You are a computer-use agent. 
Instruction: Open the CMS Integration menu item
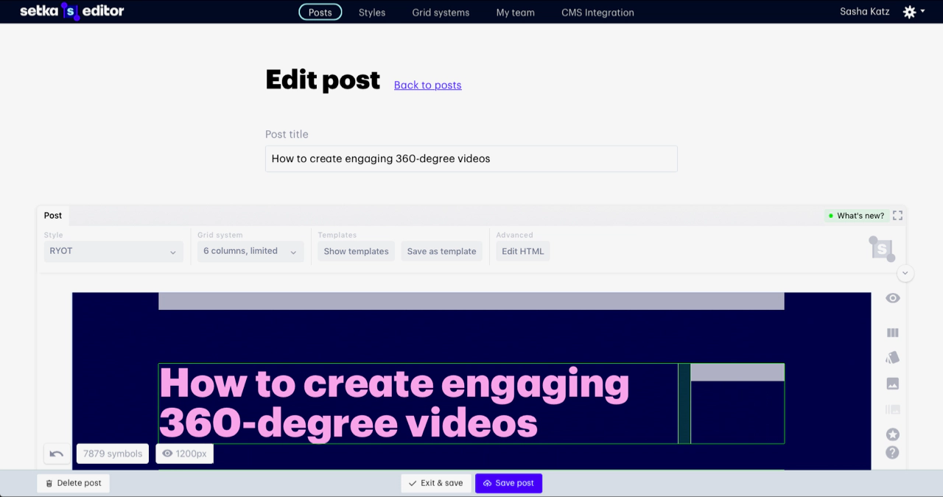(597, 13)
